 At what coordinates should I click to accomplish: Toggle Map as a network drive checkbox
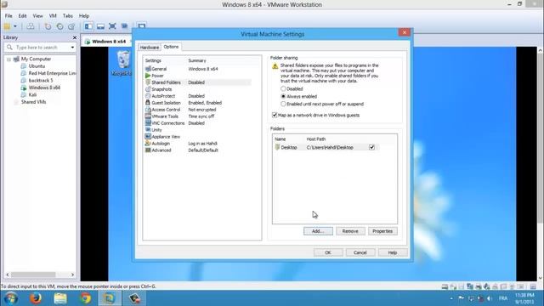(275, 115)
